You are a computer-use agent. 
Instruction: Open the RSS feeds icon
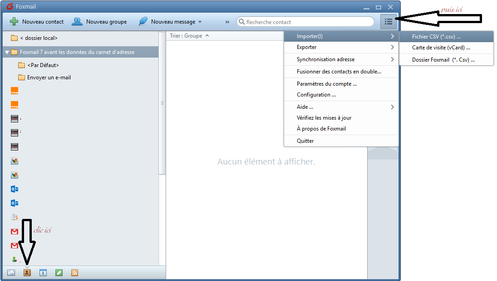tap(74, 273)
